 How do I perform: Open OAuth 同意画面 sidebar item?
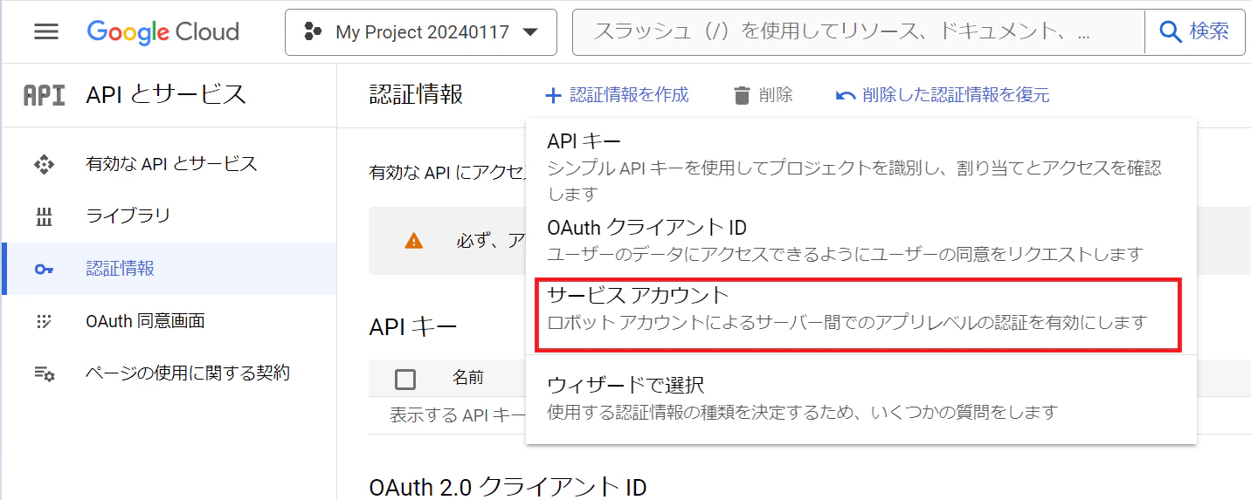click(x=169, y=320)
